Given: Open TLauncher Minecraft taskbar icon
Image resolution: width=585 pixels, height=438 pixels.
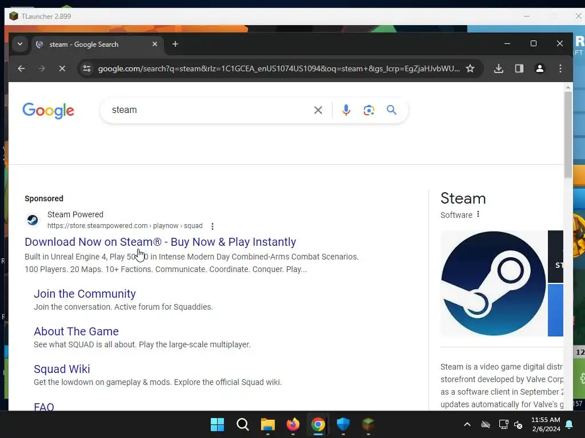Looking at the screenshot, I should [x=368, y=424].
